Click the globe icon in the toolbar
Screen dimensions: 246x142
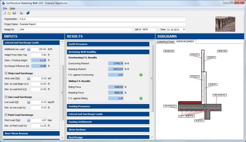27,13
